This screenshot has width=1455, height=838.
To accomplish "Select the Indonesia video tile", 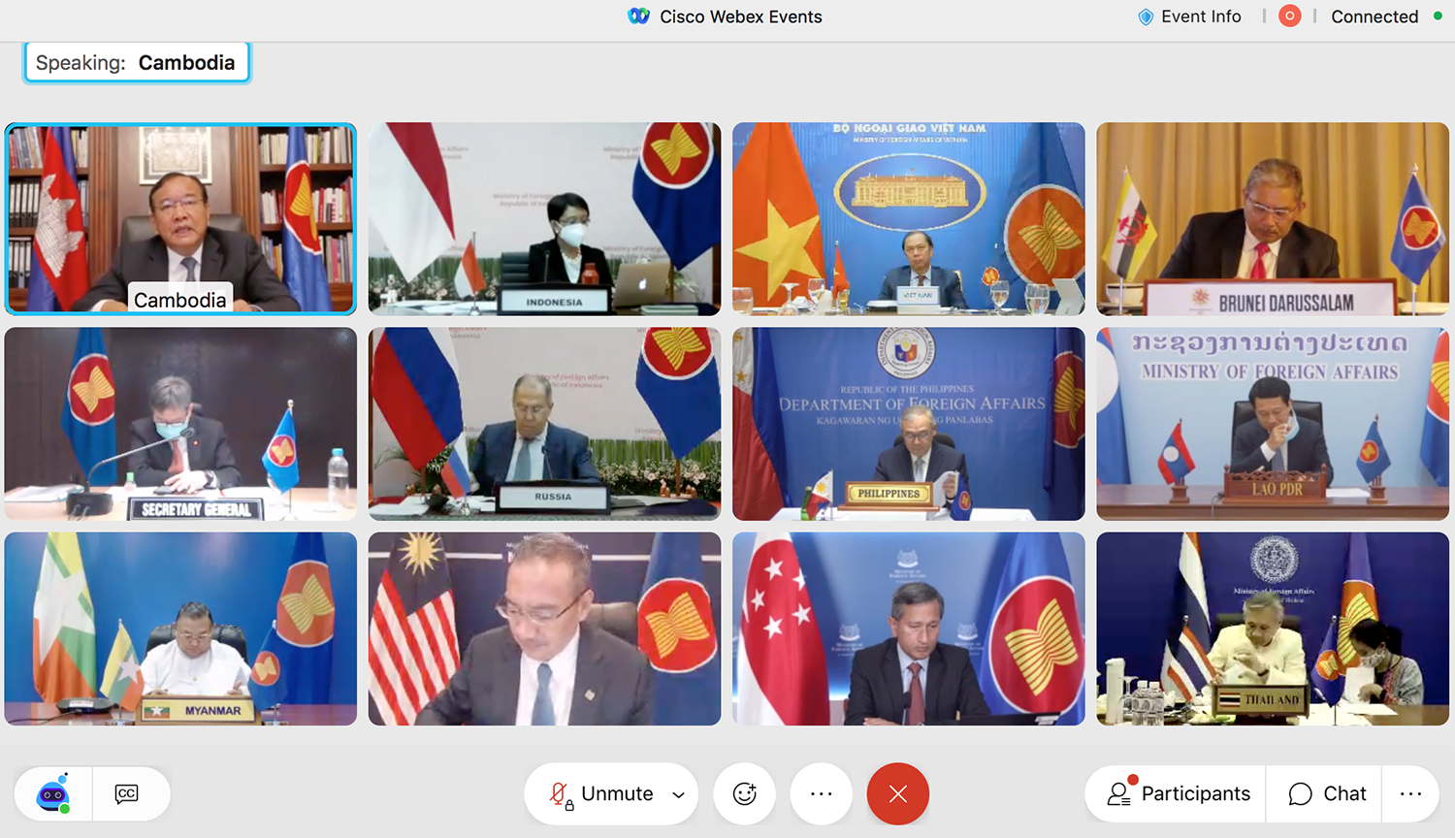I will (x=544, y=218).
